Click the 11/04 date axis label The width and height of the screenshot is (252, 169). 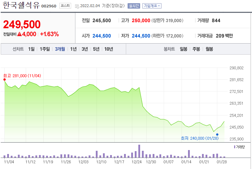[9, 162]
